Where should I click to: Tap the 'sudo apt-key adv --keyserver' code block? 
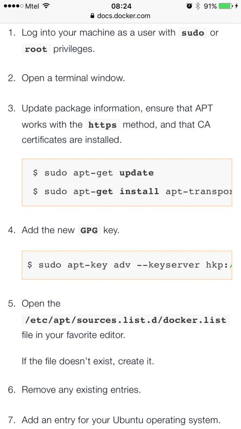pos(127,265)
